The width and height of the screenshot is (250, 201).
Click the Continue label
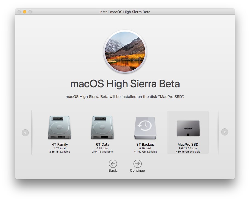137,170
